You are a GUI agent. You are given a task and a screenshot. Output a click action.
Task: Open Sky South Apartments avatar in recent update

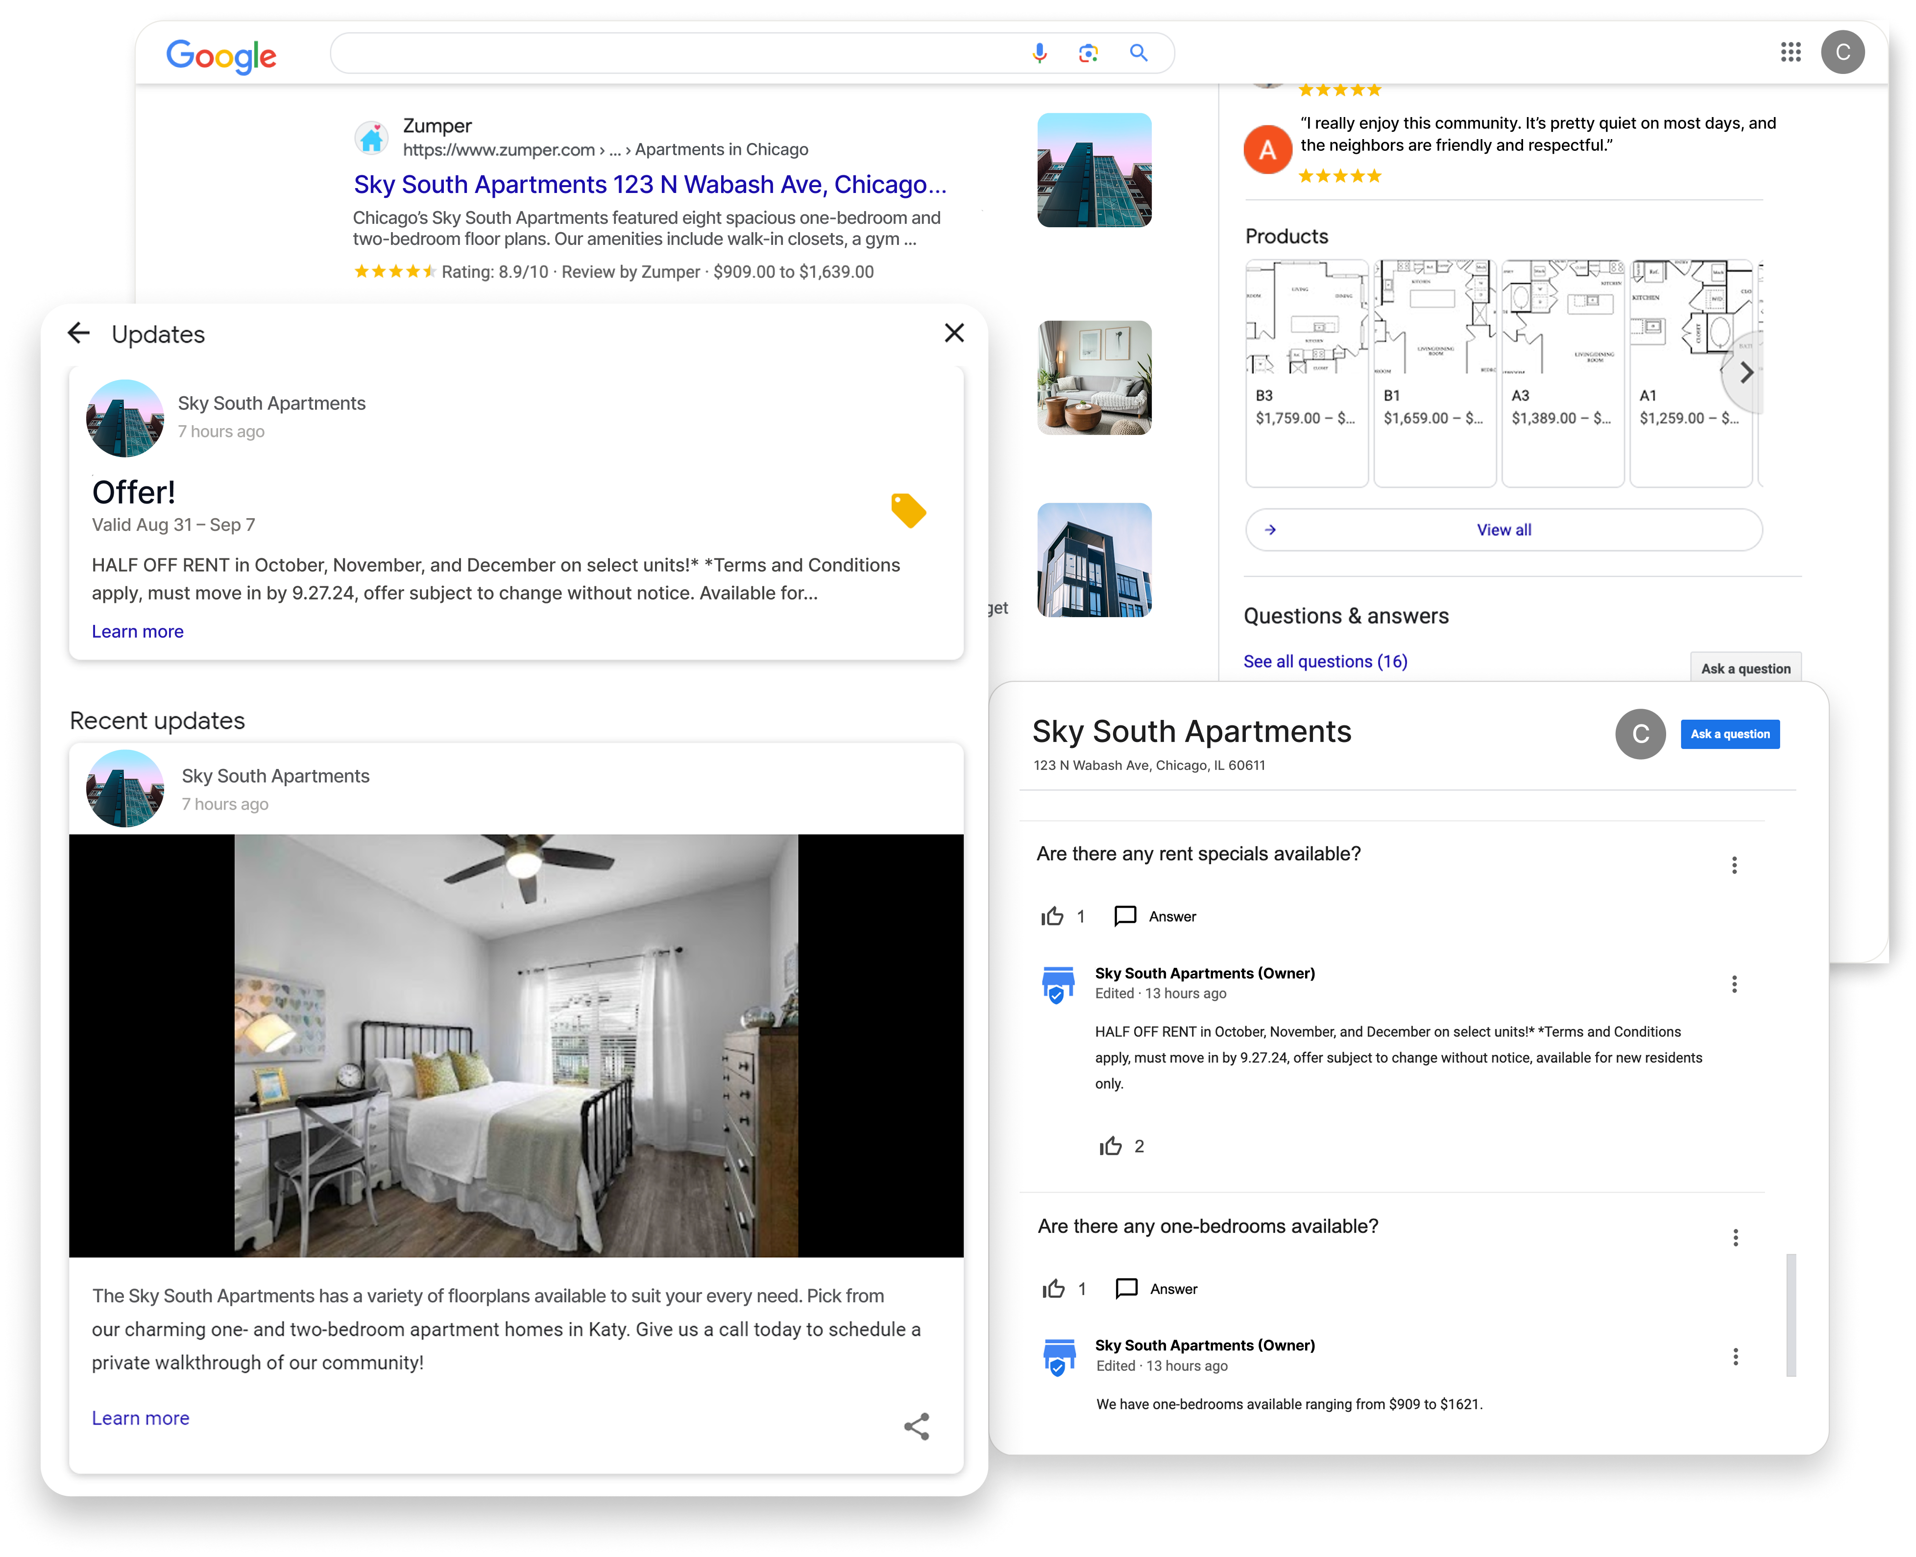[125, 789]
